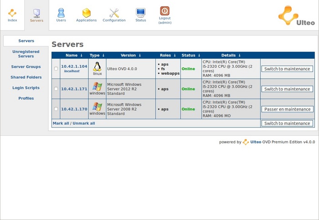Open Unregistered Servers in sidebar
This screenshot has height=220, width=319.
(26, 54)
